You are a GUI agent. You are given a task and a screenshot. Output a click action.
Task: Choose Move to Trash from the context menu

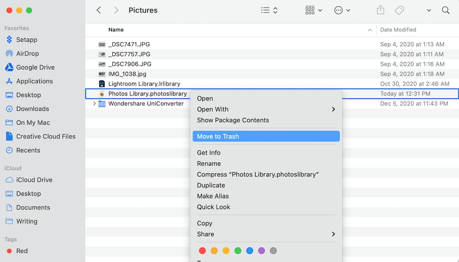(x=218, y=136)
